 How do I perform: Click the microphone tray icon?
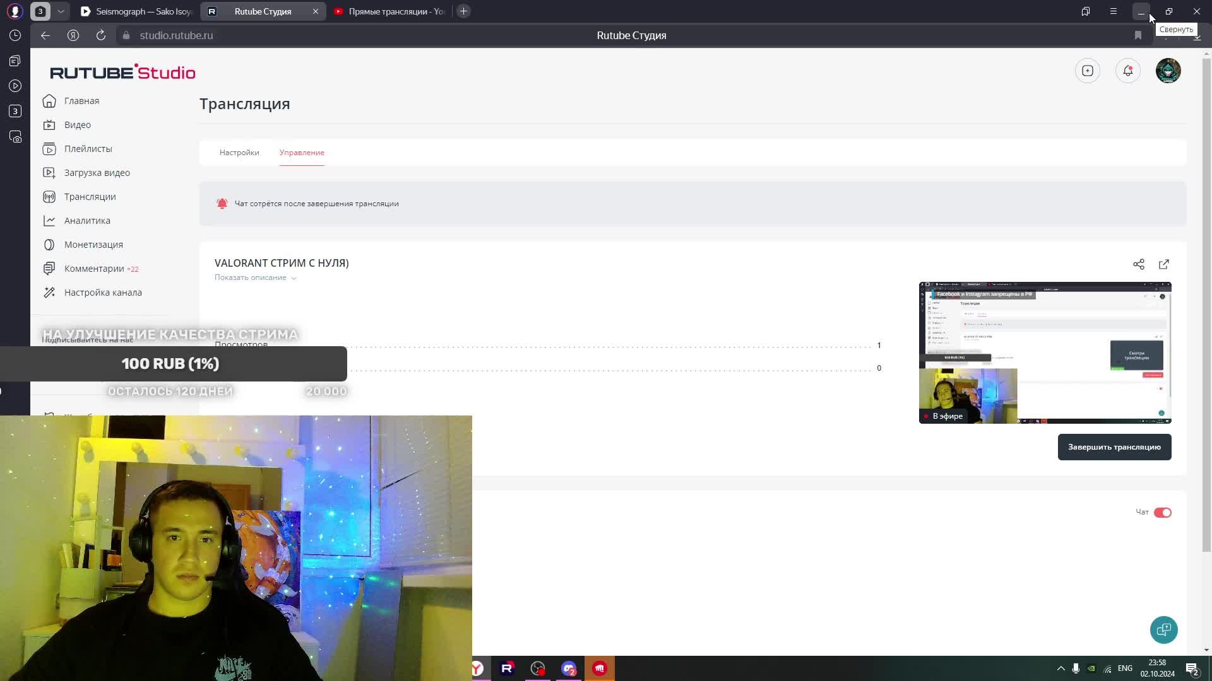(1076, 668)
